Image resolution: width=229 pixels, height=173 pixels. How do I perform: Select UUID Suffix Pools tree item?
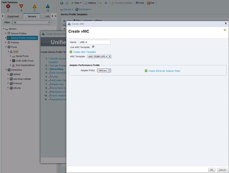(x=25, y=60)
